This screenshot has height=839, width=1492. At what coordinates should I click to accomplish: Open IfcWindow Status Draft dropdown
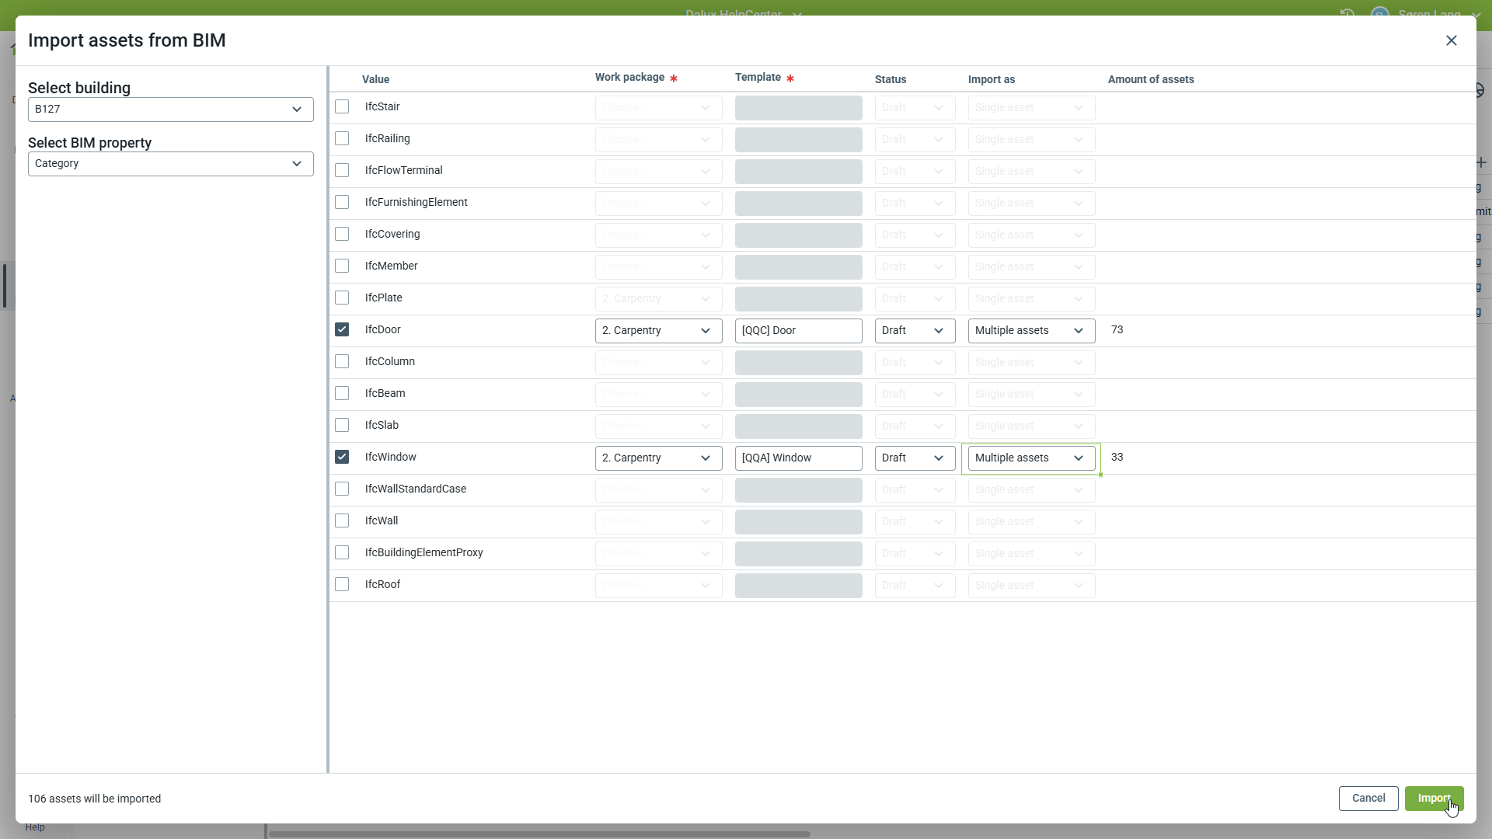[915, 458]
